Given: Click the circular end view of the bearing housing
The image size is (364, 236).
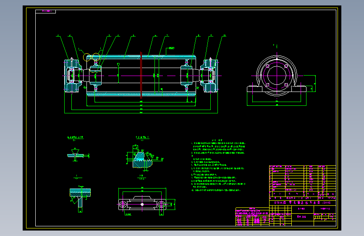Looking at the screenshot, I should coord(277,75).
